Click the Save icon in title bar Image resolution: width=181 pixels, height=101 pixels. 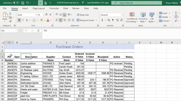(23, 3)
